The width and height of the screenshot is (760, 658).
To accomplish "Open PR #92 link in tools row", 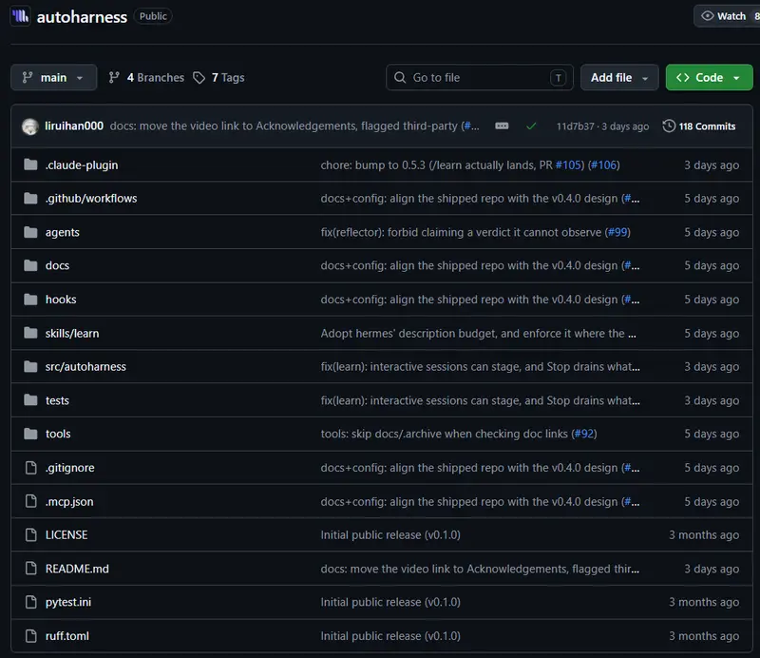I will (x=584, y=434).
